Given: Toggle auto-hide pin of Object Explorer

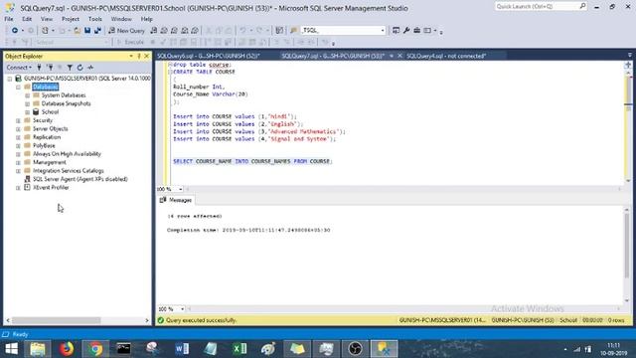Looking at the screenshot, I should pos(139,56).
